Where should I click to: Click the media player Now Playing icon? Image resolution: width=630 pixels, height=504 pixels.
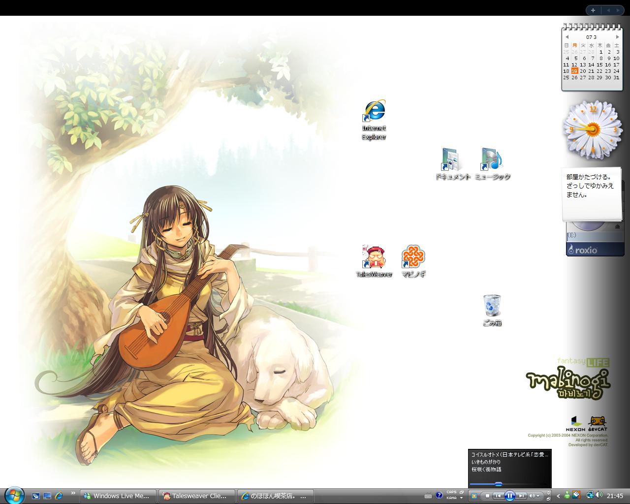(x=474, y=496)
